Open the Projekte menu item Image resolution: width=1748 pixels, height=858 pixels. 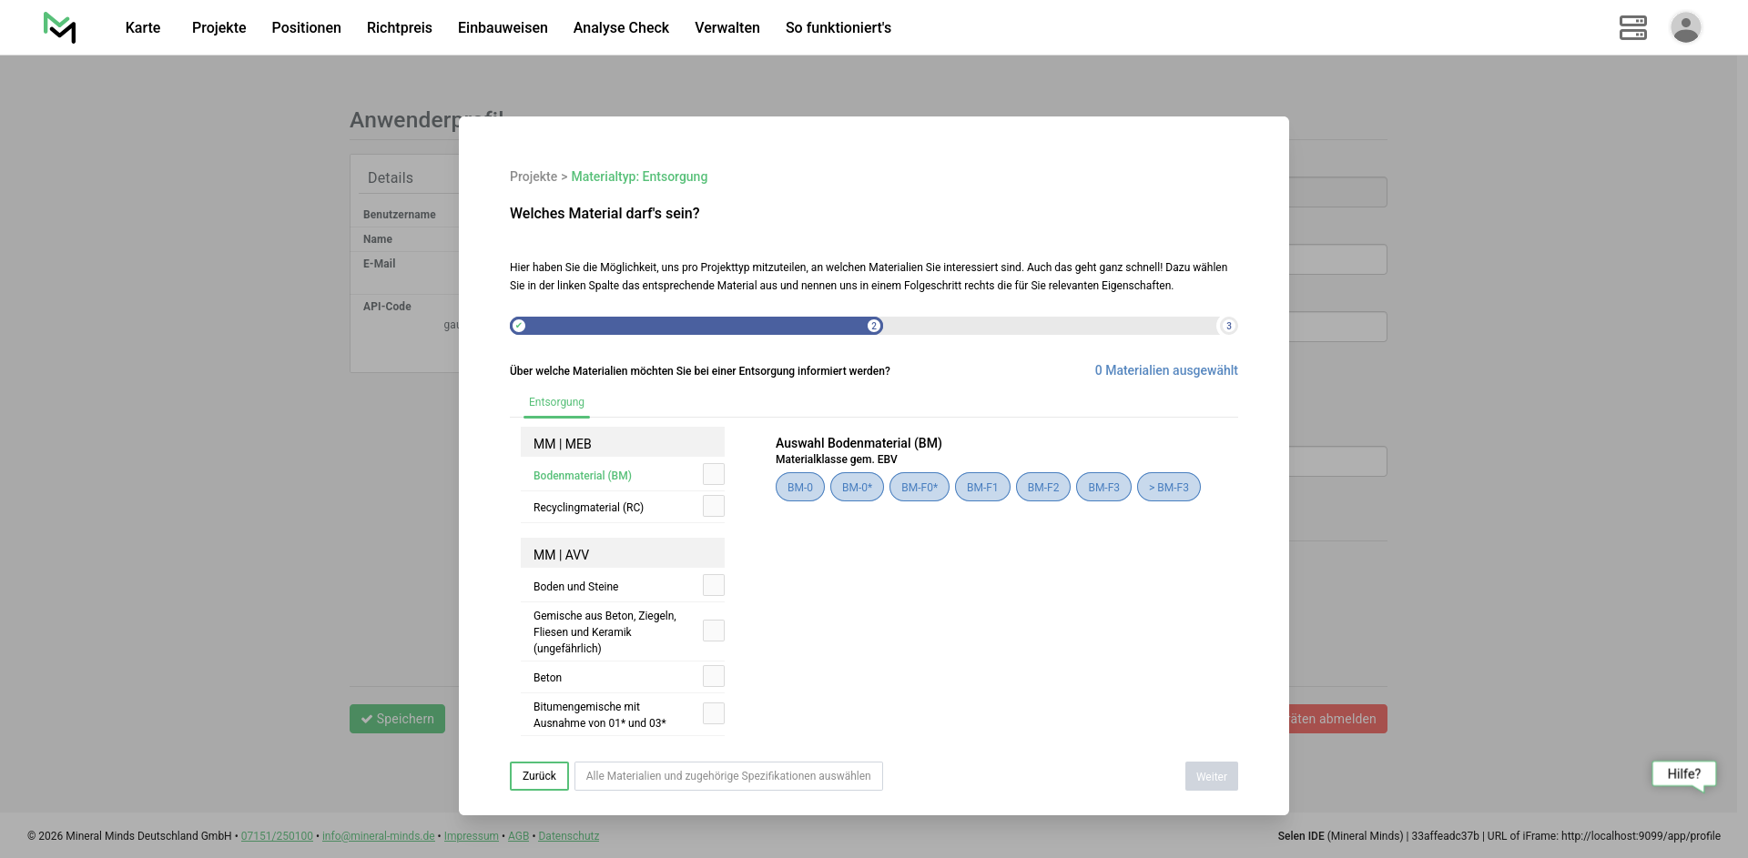(x=218, y=27)
